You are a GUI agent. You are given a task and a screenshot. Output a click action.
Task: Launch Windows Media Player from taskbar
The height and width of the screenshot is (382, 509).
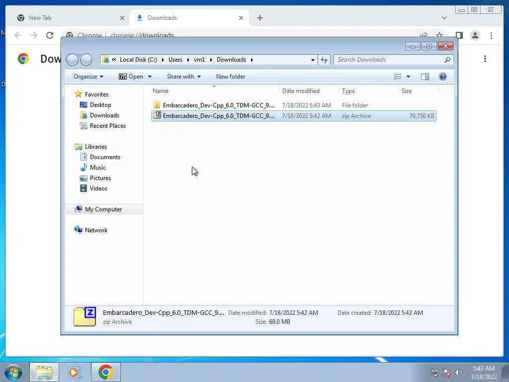click(75, 372)
